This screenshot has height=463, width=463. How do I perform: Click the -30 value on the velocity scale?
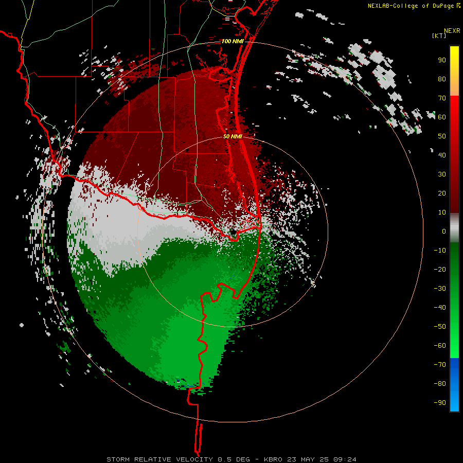tap(440, 289)
